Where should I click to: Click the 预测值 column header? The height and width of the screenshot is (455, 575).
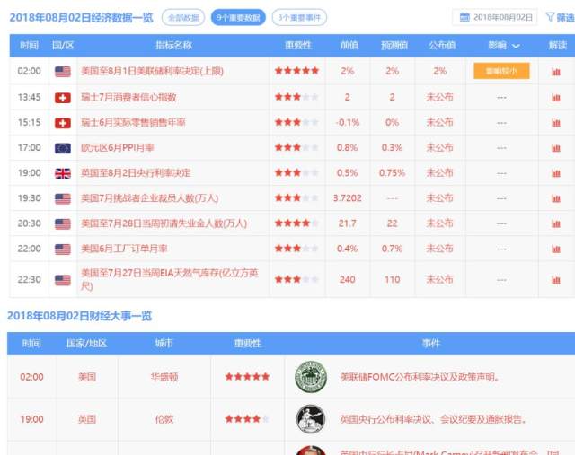click(x=394, y=46)
